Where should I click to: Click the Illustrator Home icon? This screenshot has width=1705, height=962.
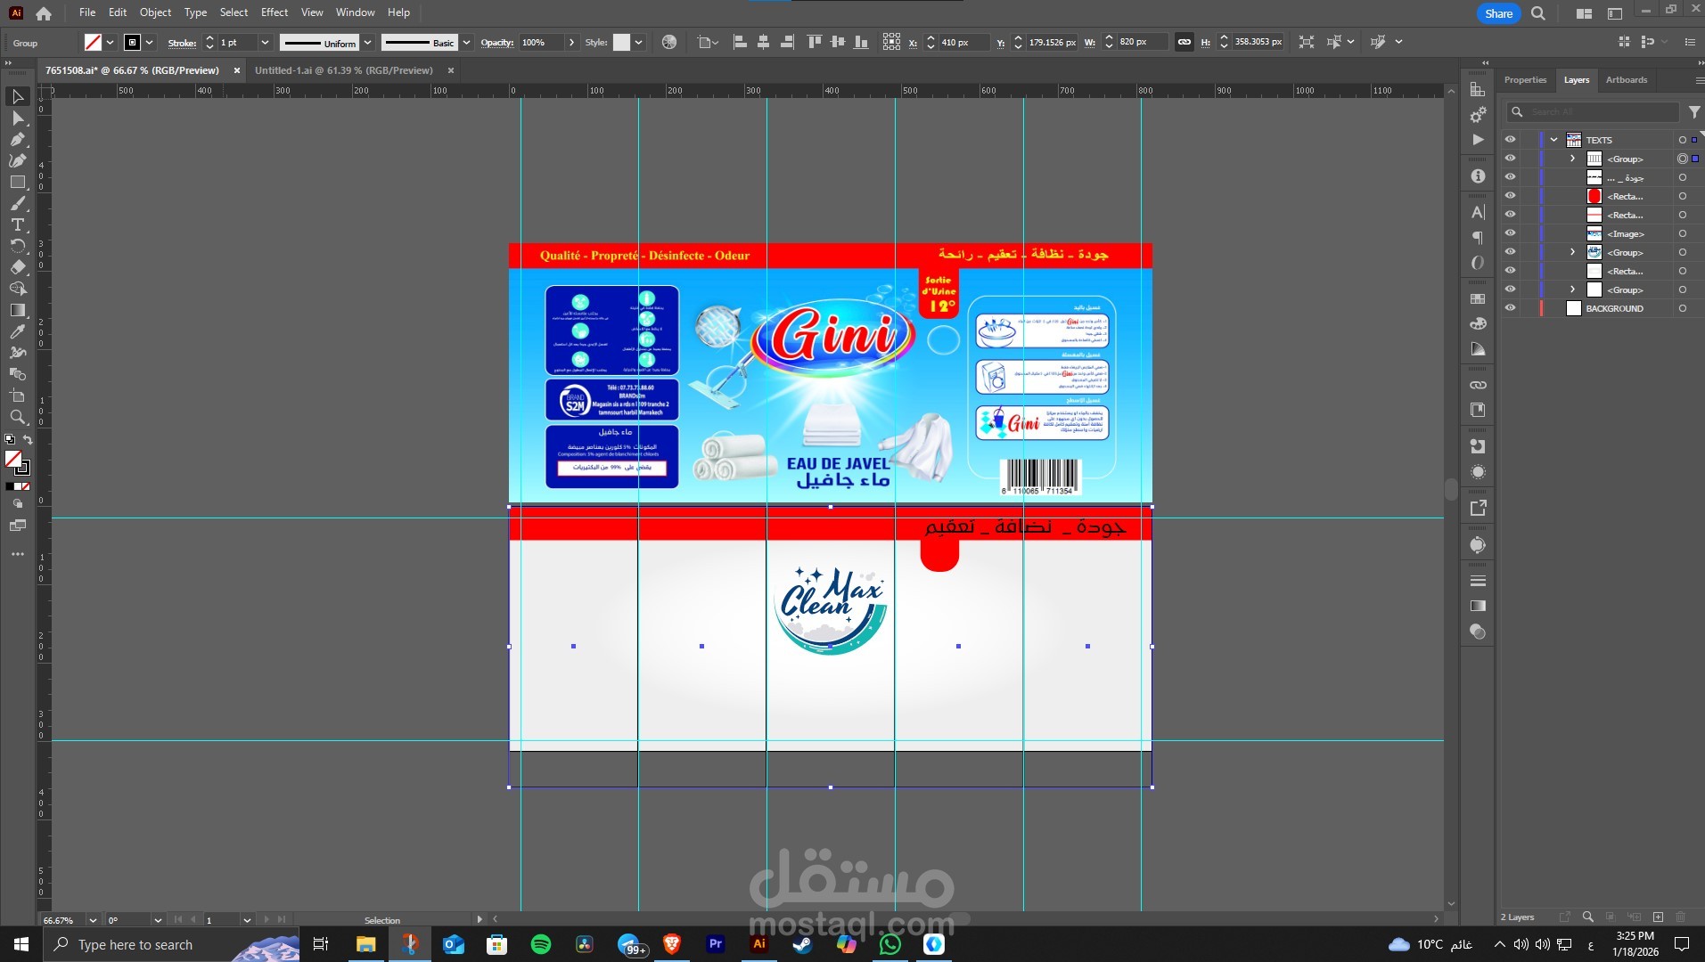pos(44,13)
